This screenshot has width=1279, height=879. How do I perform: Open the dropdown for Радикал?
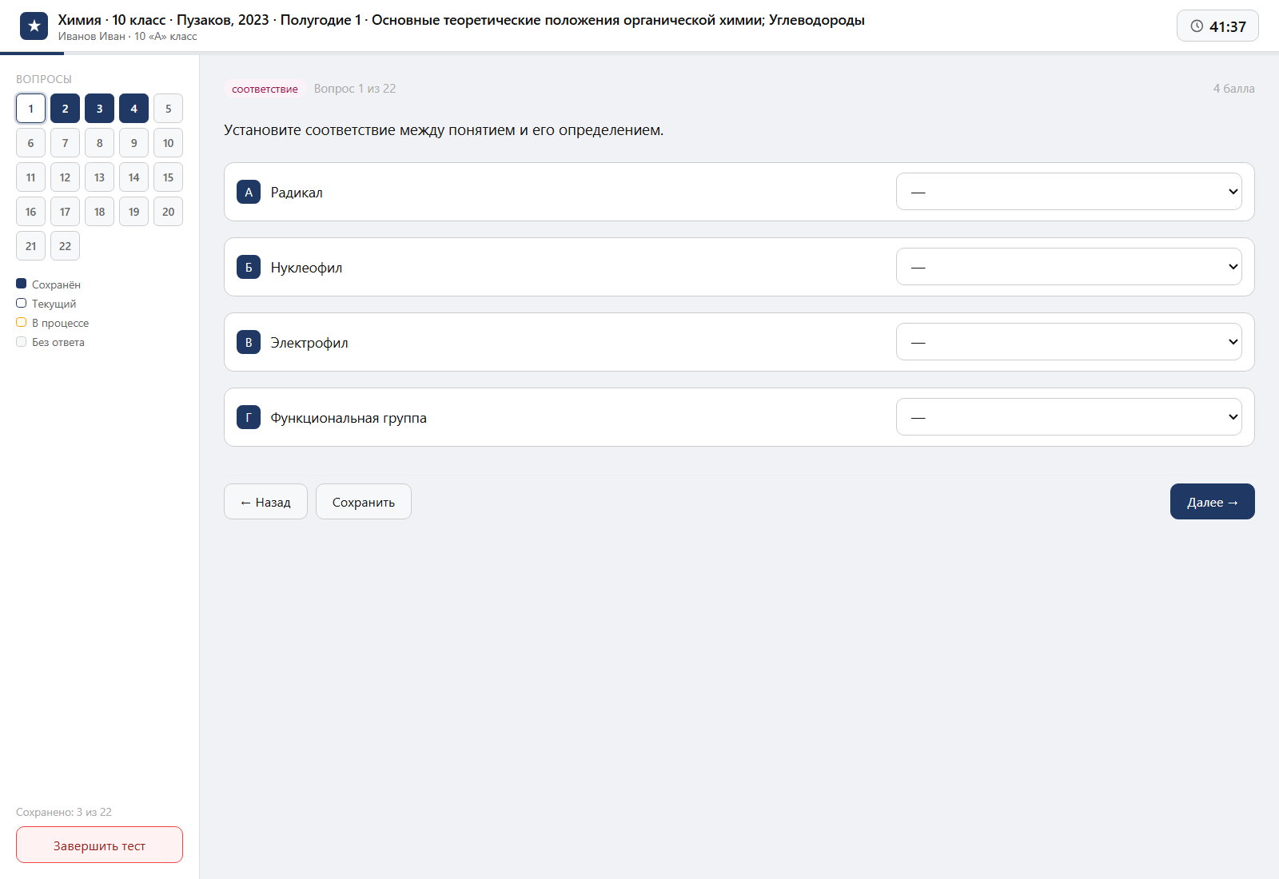coord(1069,192)
